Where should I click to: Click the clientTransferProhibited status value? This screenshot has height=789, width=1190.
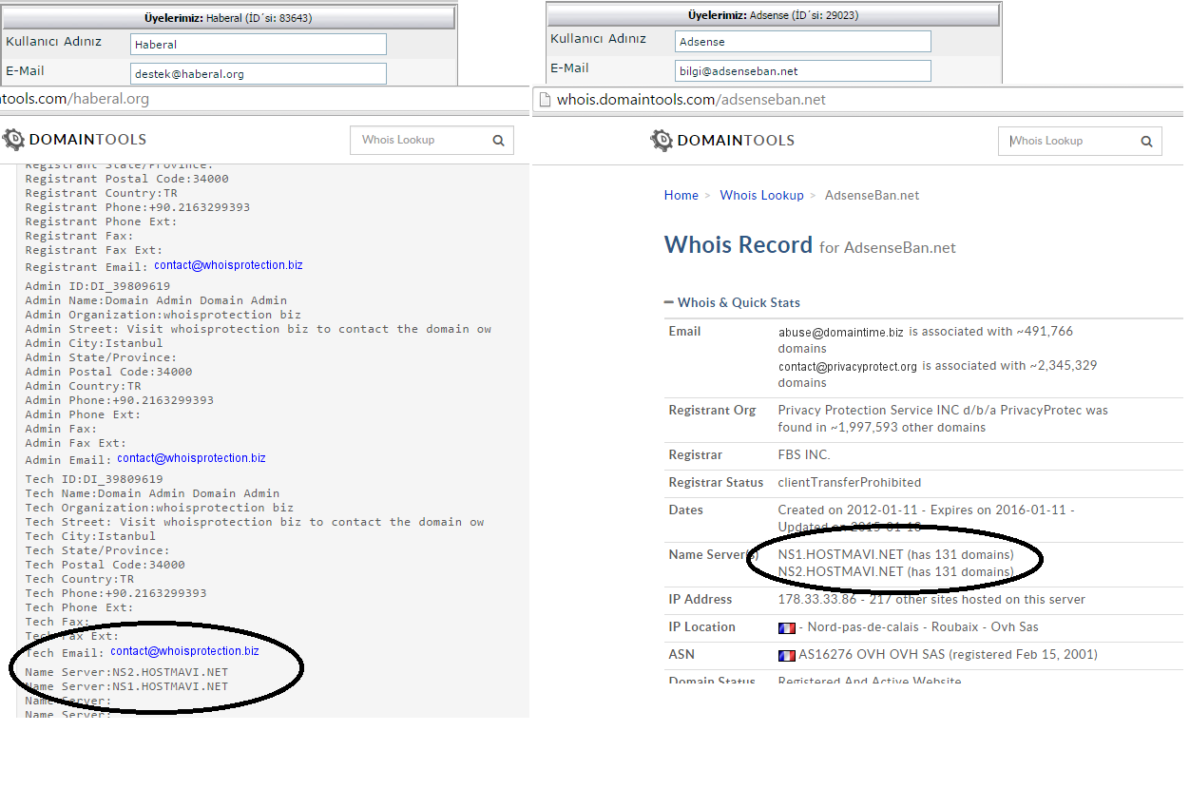coord(850,483)
